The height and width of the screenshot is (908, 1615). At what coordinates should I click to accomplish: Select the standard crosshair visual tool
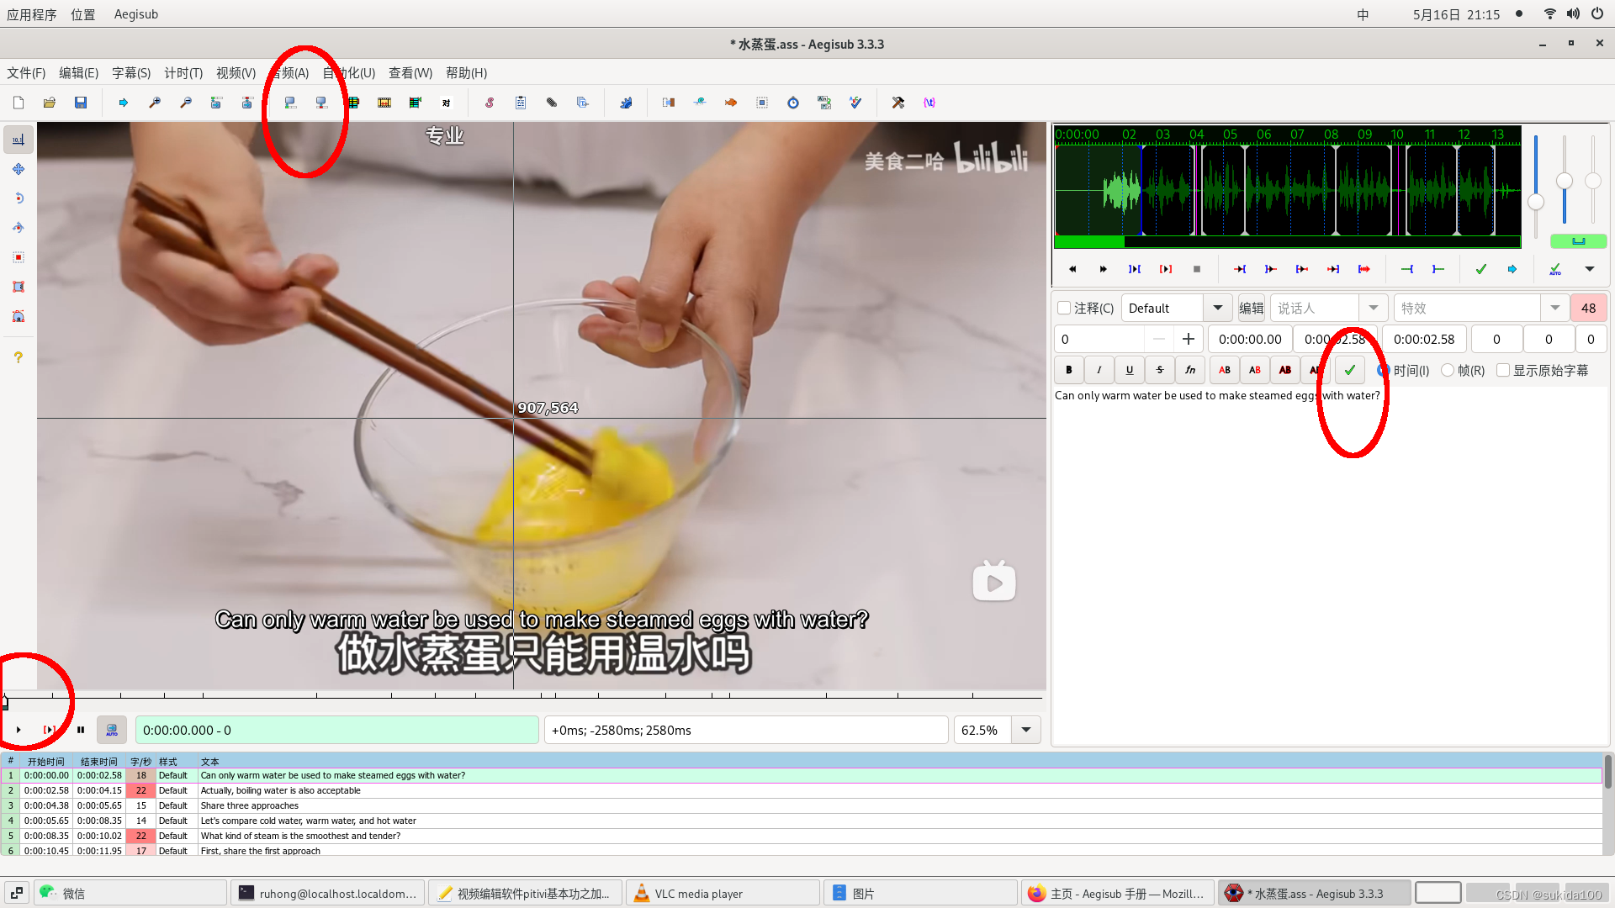click(19, 140)
